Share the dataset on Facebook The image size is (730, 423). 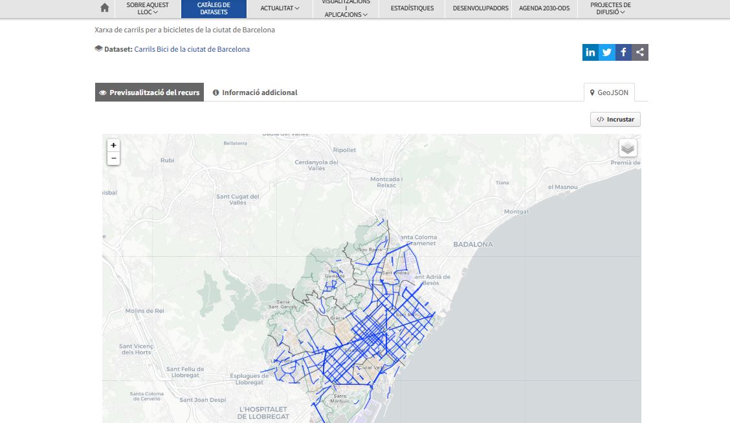[x=623, y=52]
